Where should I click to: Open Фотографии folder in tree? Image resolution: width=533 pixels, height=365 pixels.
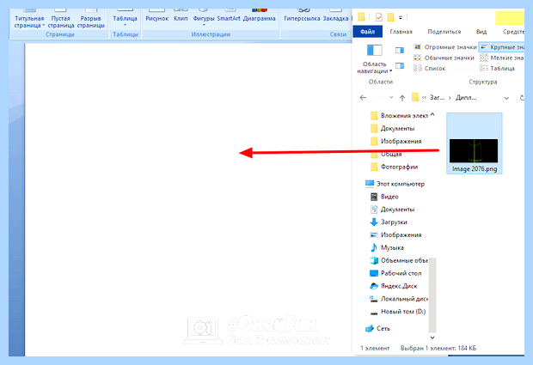pyautogui.click(x=394, y=167)
